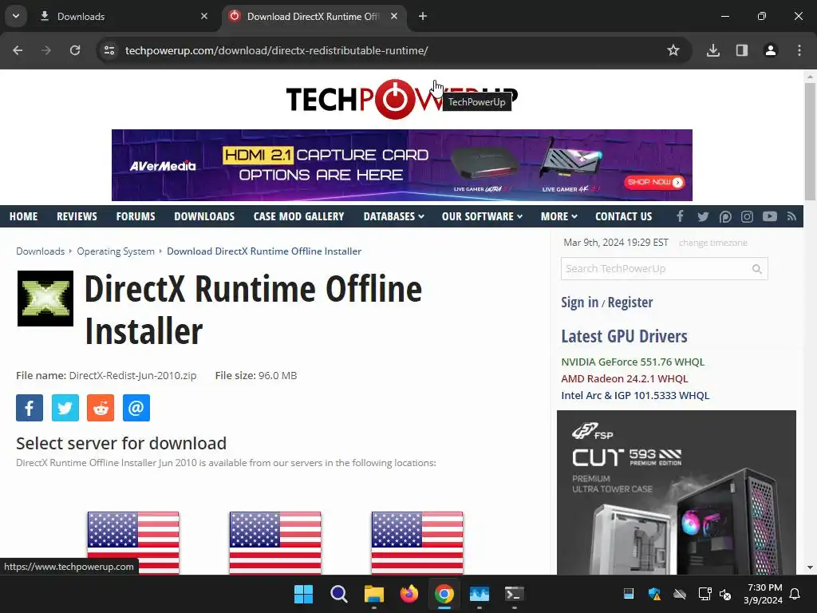The height and width of the screenshot is (613, 817).
Task: Open notification bell in system tray
Action: tap(795, 594)
